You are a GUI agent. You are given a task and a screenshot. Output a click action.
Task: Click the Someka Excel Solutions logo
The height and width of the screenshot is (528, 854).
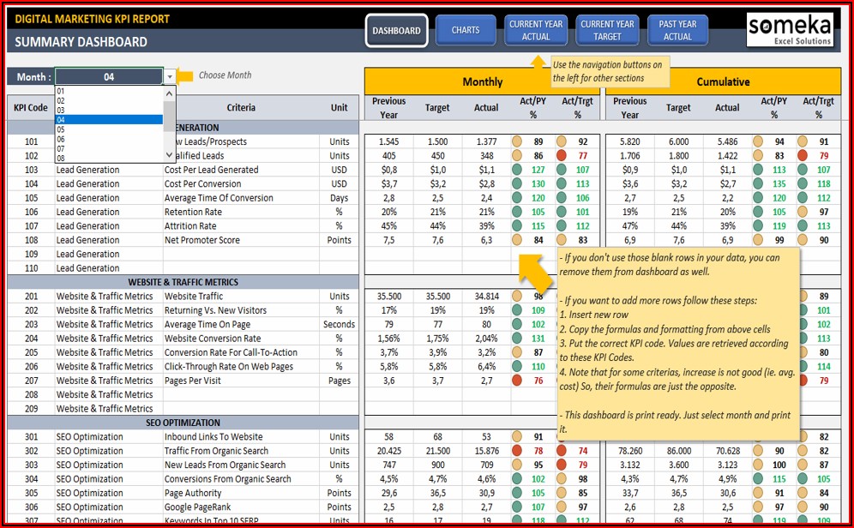click(x=790, y=30)
